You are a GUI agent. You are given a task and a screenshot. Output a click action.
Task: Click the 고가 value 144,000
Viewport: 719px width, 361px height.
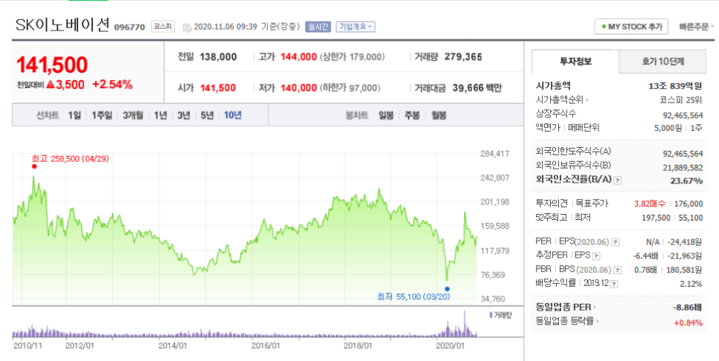coord(298,57)
